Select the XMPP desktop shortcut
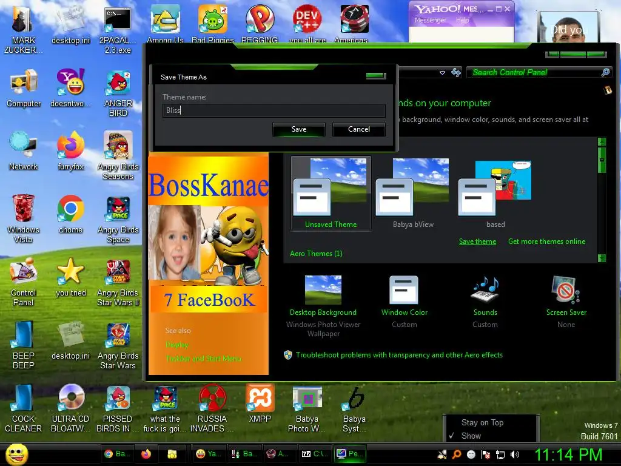The height and width of the screenshot is (466, 621). pos(260,404)
